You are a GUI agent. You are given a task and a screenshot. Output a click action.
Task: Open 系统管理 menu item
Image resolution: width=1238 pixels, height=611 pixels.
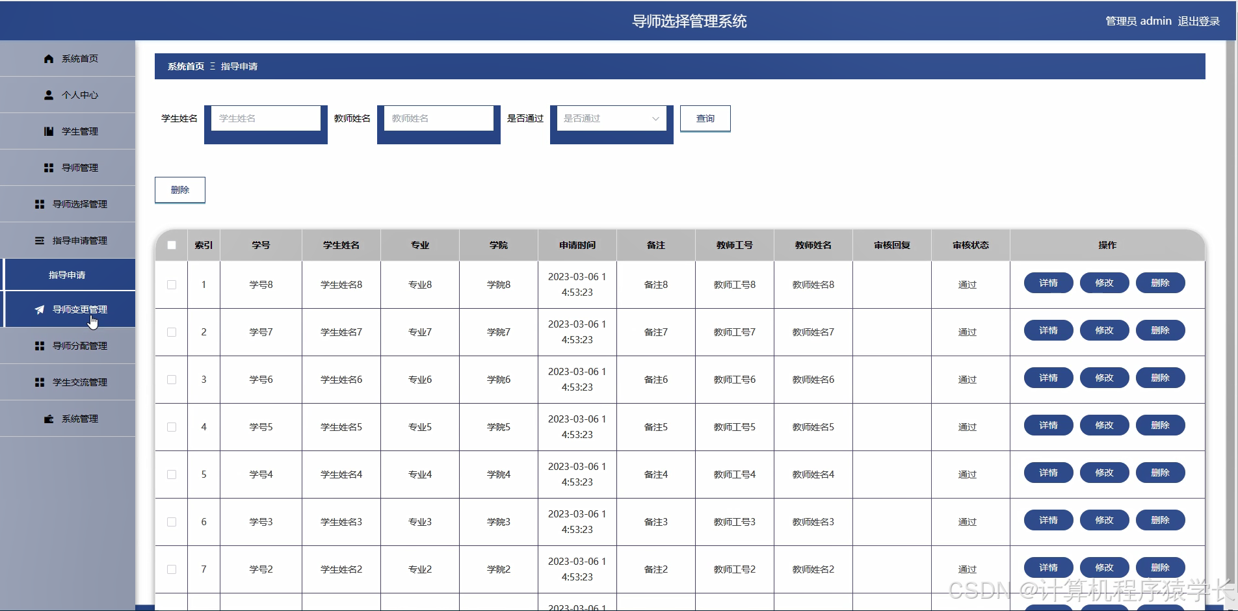click(68, 419)
